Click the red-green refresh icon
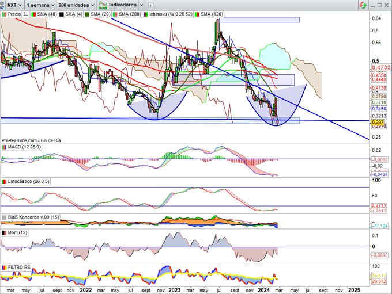Screen dimensions: 392x294 [361, 4]
